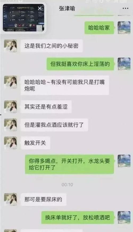Tap contact avatar next to 这是我们之间的小秘密
133x232 pixels.
11,46
